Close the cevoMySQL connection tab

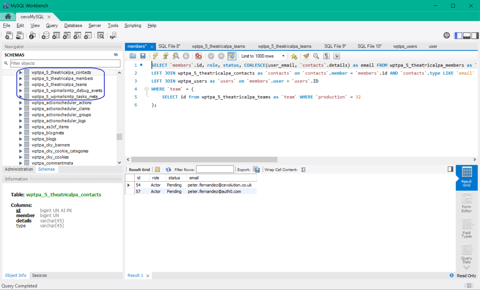pos(49,17)
